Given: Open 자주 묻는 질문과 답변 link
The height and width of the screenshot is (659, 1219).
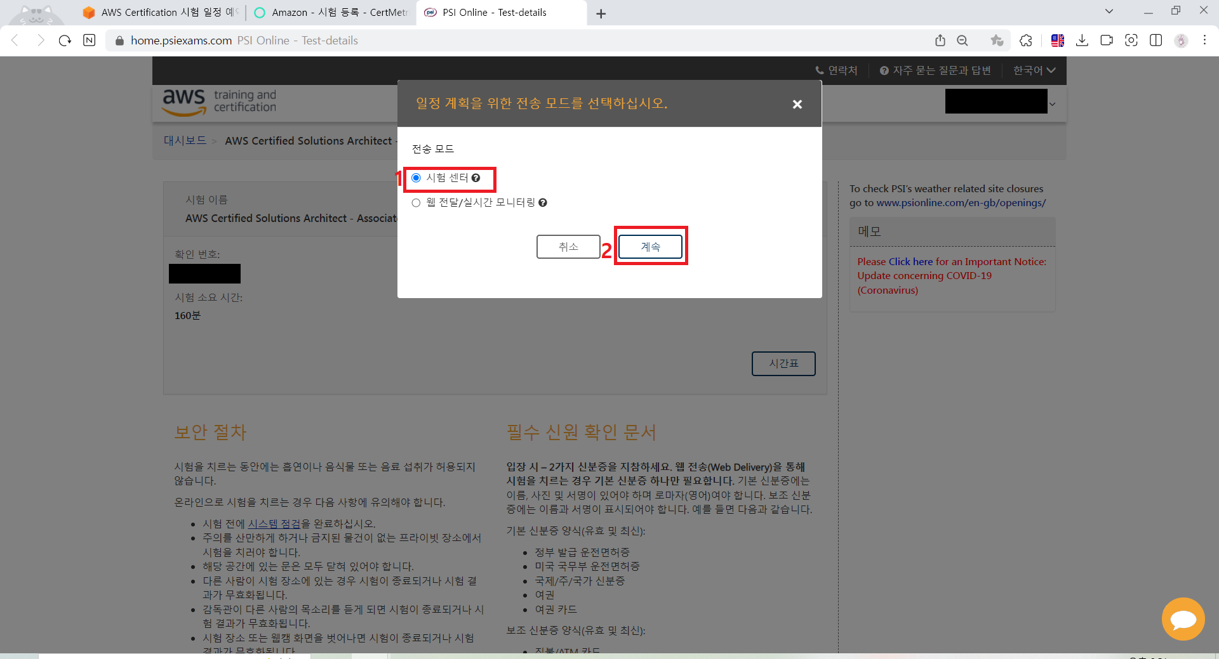Looking at the screenshot, I should click(x=935, y=70).
